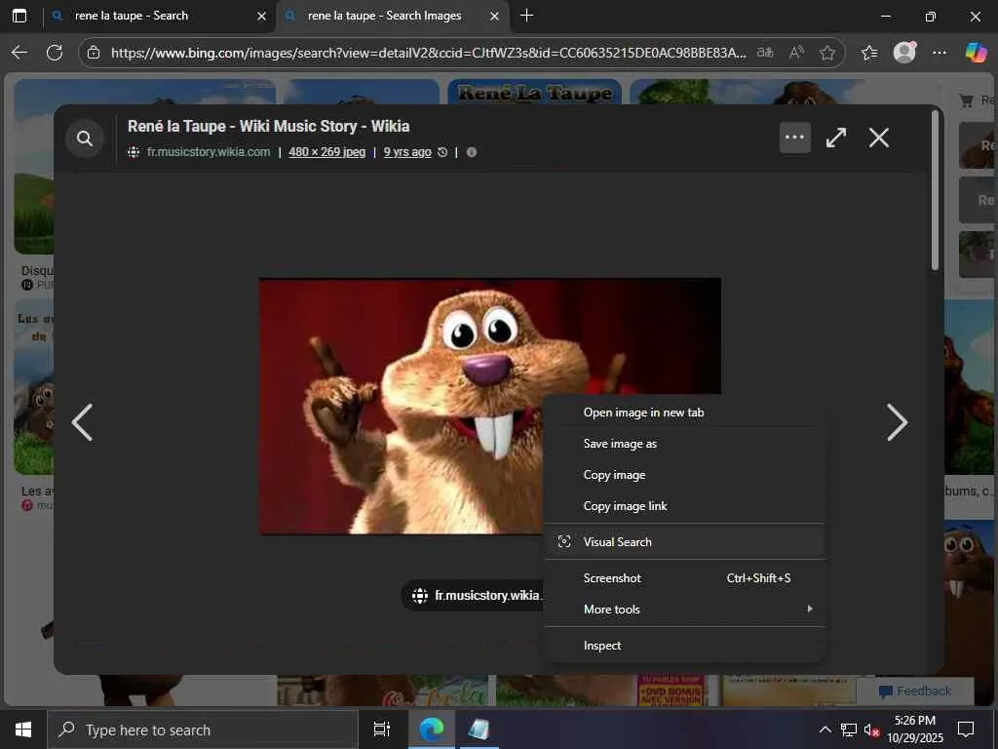
Task: Click the browser refresh button
Action: pyautogui.click(x=55, y=53)
